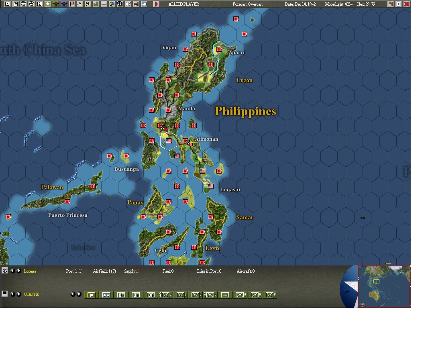426x360 pixels.
Task: Select the xxx corps unit icon
Action: (225, 295)
